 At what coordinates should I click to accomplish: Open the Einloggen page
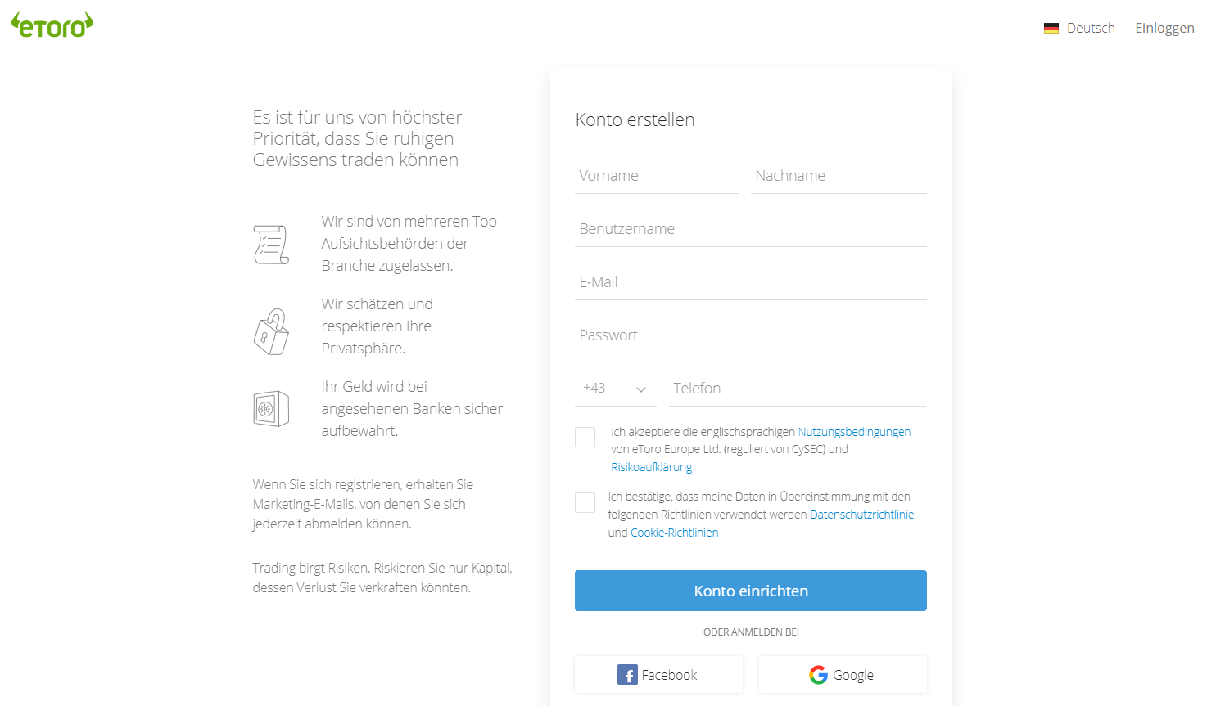pos(1164,29)
